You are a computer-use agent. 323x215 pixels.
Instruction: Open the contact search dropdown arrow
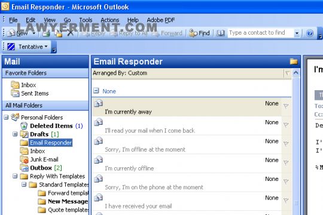[x=297, y=33]
